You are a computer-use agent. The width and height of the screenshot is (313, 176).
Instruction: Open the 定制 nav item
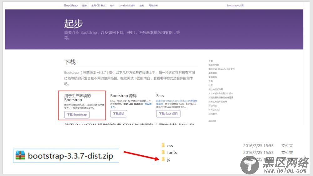pos(142,6)
